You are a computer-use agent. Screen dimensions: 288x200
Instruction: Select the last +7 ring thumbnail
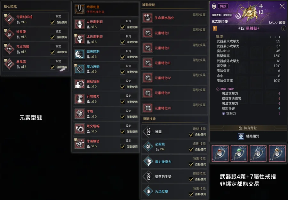coord(277,153)
